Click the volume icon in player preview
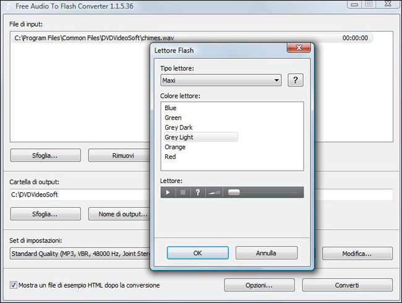The height and width of the screenshot is (303, 402). tap(213, 192)
